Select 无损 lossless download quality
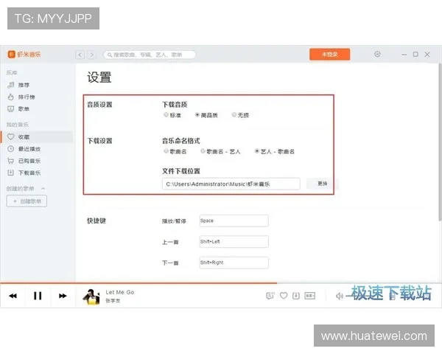The height and width of the screenshot is (354, 442). [x=234, y=114]
